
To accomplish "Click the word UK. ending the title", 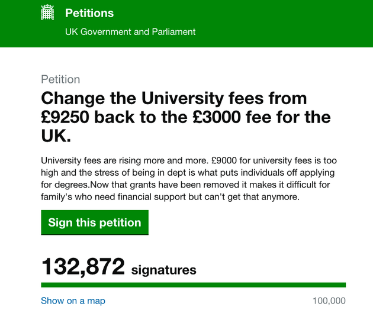I will (56, 136).
